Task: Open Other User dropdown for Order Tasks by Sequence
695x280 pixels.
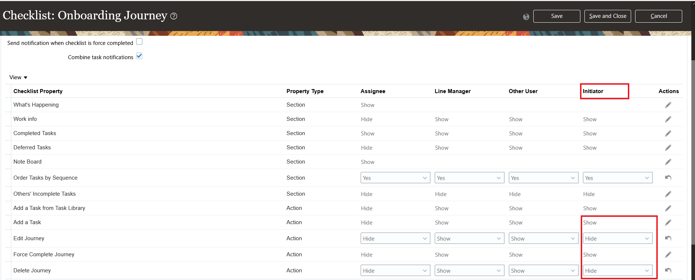Action: [x=544, y=178]
